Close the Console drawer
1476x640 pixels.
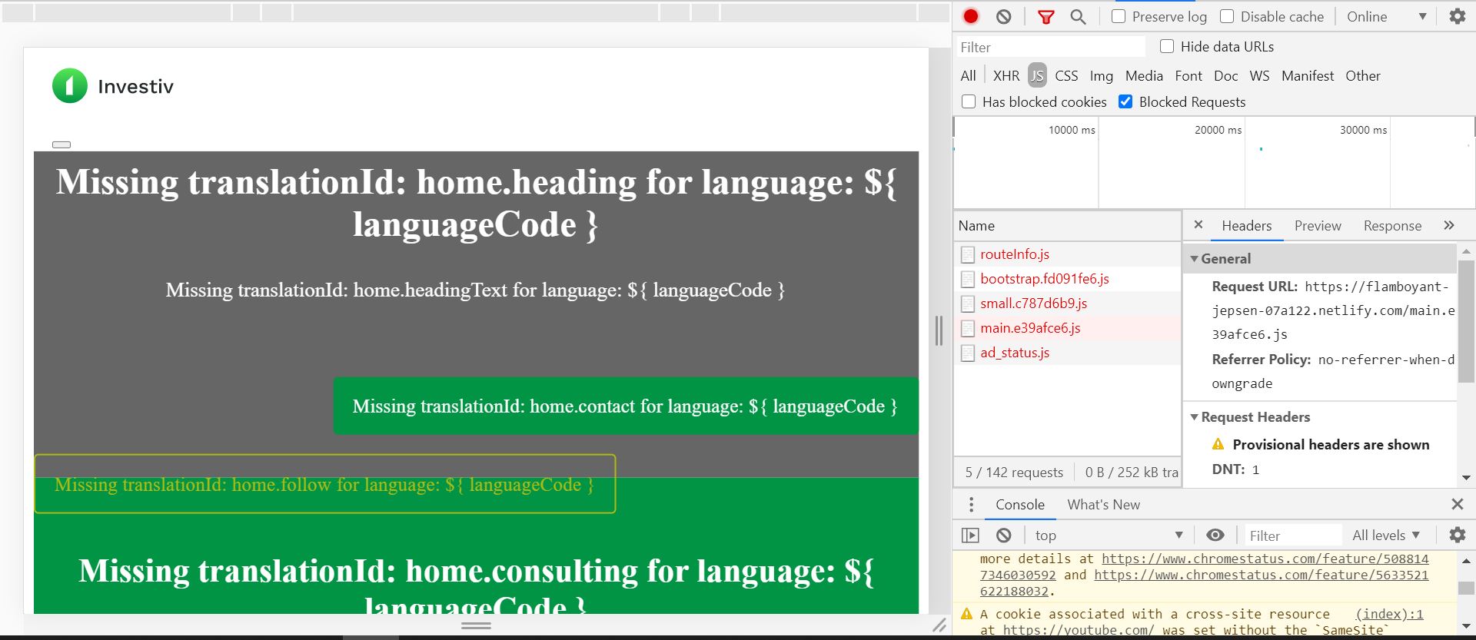point(1458,504)
